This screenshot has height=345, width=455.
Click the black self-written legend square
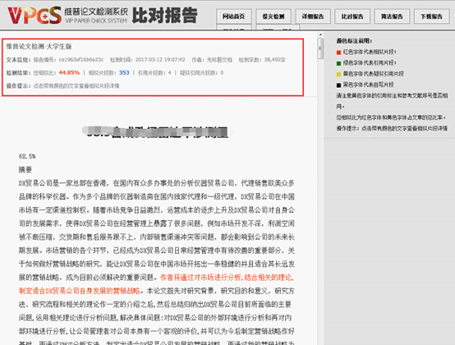[x=338, y=85]
